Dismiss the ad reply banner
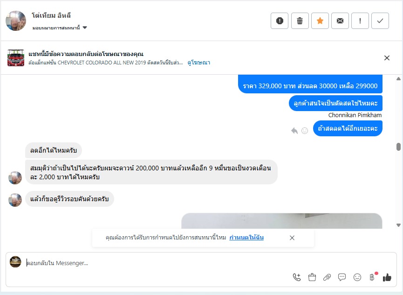This screenshot has height=295, width=403. tap(387, 58)
